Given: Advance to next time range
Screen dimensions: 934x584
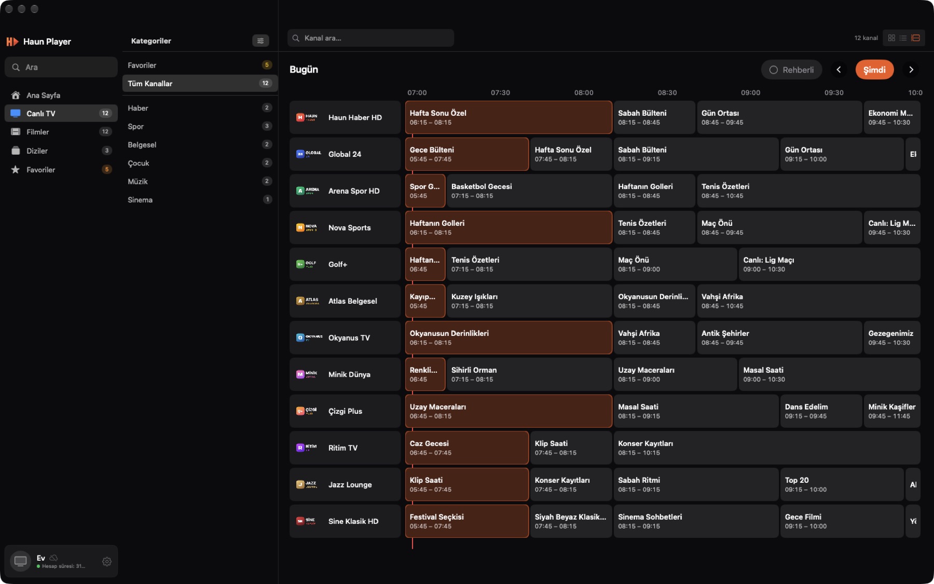Looking at the screenshot, I should click(911, 70).
